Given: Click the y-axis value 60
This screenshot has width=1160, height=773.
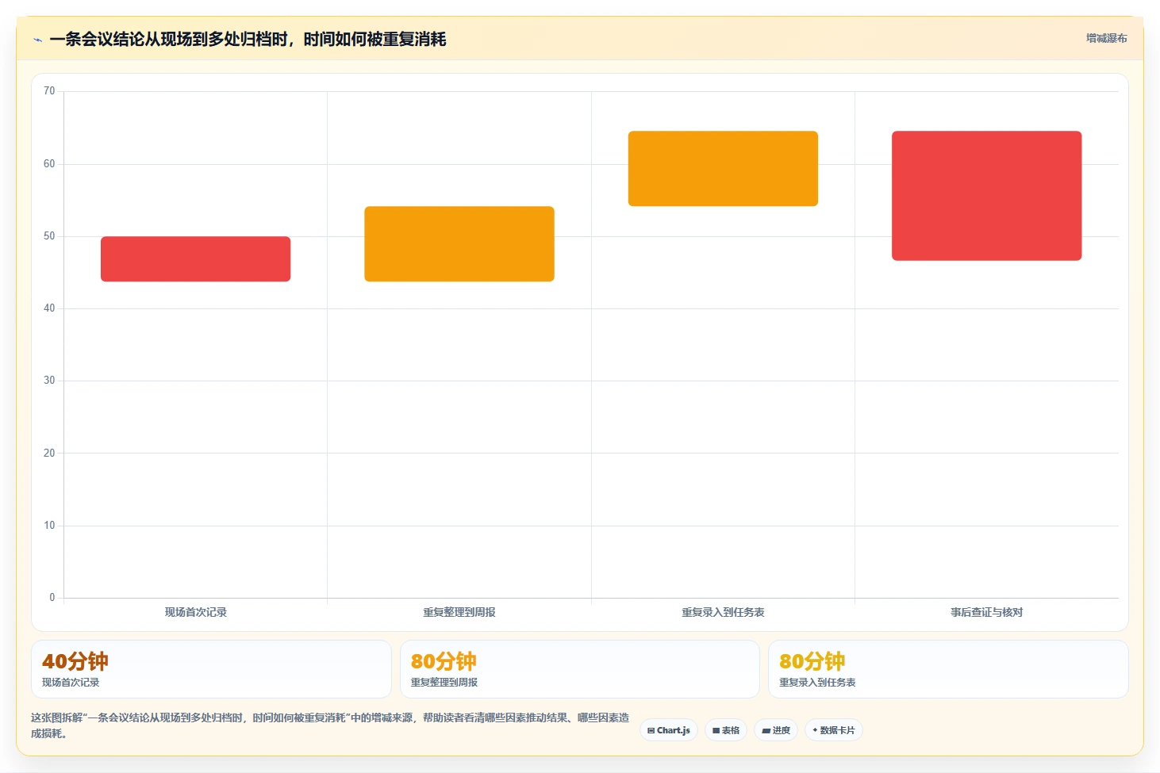Looking at the screenshot, I should pyautogui.click(x=49, y=164).
